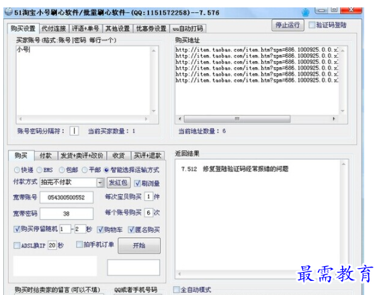Click the first taobao URL in 购买地址
This screenshot has height=295, width=379.
click(x=257, y=50)
